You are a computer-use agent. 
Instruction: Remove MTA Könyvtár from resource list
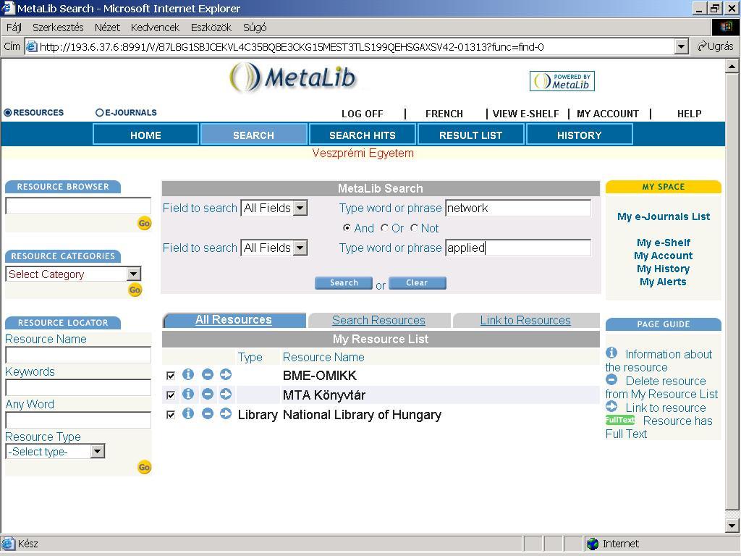208,394
